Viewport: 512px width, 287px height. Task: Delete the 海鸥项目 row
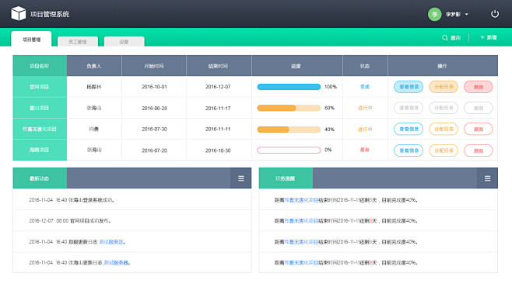point(479,150)
